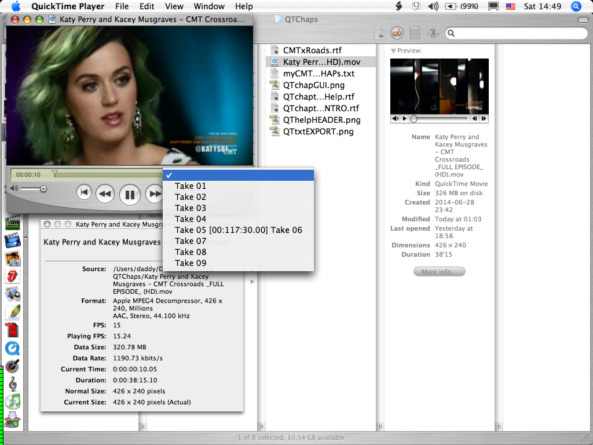The image size is (593, 445).
Task: Rewind the movie in QuickTime
Action: 105,194
